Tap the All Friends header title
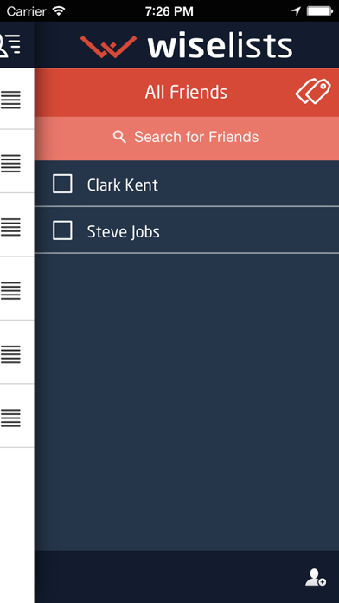This screenshot has height=603, width=339. pos(186,93)
